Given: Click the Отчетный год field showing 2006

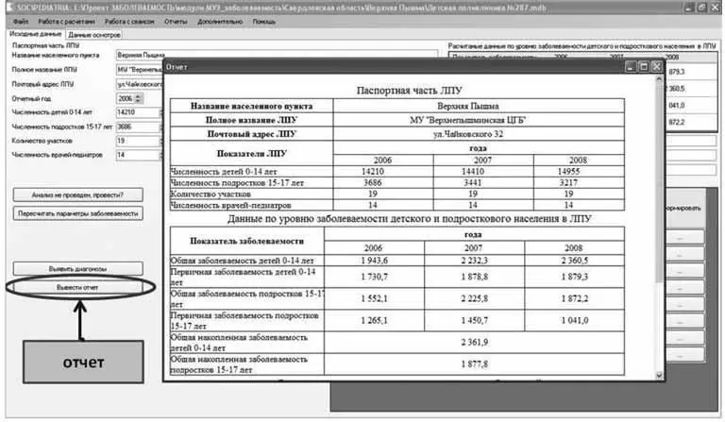Looking at the screenshot, I should click(x=126, y=98).
